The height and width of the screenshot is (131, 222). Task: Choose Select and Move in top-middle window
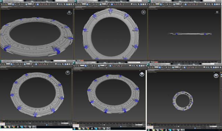pos(96,4)
